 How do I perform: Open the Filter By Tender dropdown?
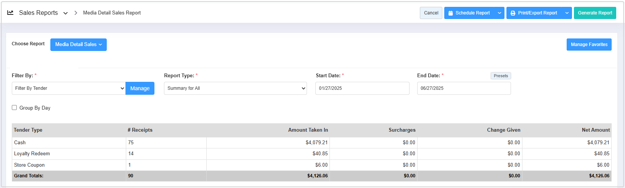pos(69,88)
